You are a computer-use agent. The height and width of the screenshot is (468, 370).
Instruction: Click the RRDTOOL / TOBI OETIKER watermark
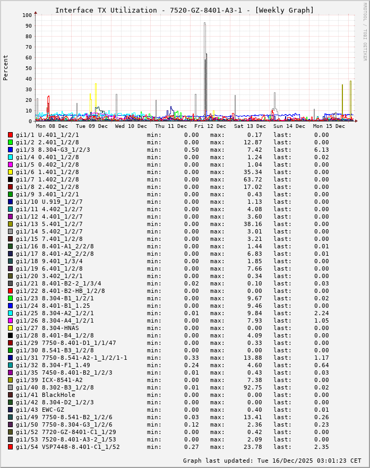click(365, 31)
